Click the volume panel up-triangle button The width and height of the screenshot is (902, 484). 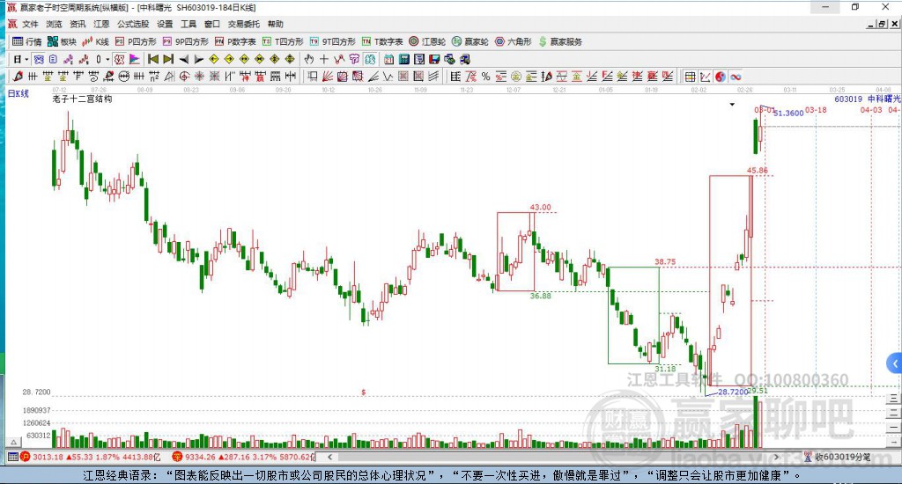14,442
